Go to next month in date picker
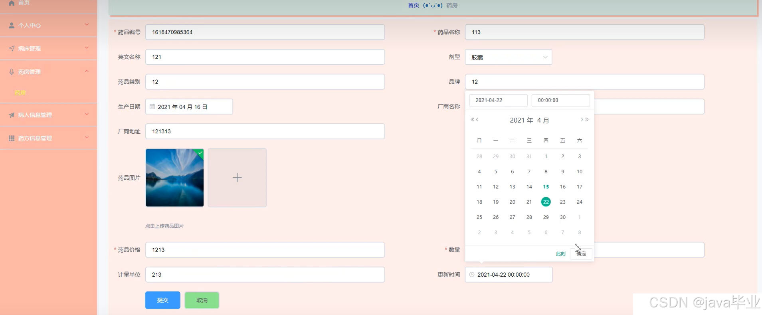The width and height of the screenshot is (762, 315). pyautogui.click(x=582, y=119)
